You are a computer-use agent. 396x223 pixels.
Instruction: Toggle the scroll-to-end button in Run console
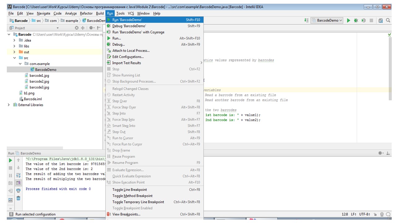point(18,183)
